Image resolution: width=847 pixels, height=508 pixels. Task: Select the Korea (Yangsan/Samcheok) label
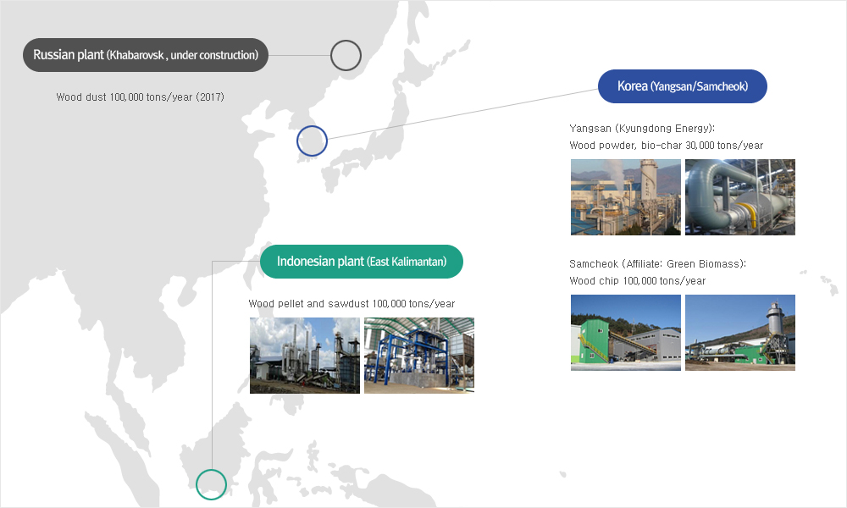(682, 86)
